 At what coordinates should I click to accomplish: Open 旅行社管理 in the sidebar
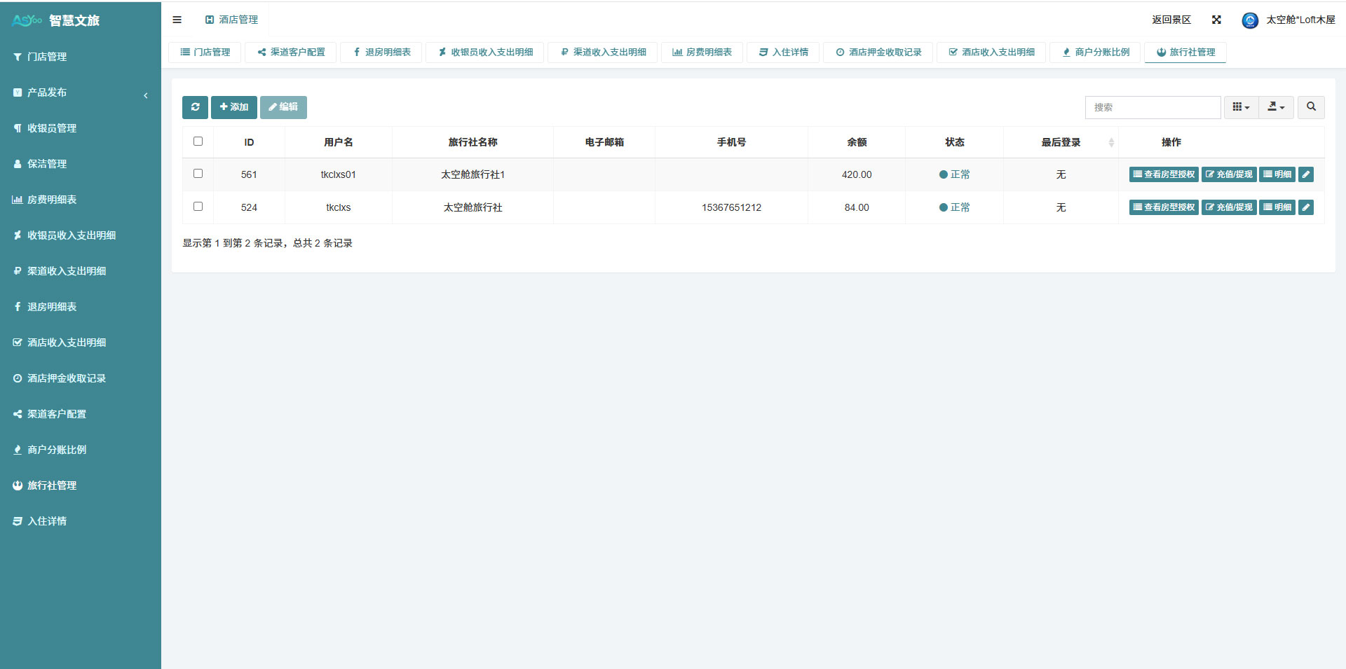pos(81,485)
